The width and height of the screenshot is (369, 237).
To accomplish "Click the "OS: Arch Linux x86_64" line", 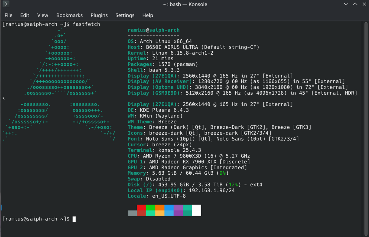I will coord(160,41).
